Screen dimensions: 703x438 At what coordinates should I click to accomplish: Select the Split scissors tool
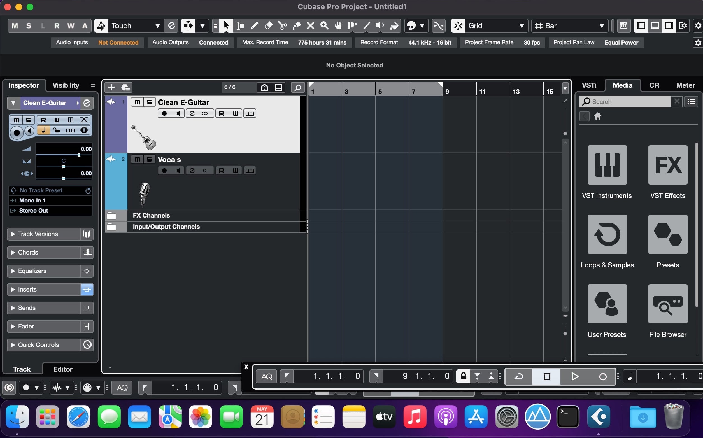(x=282, y=25)
